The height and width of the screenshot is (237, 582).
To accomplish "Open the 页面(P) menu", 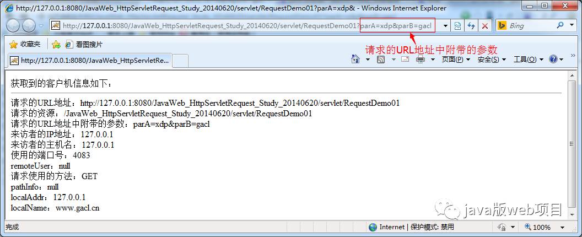I will 456,60.
